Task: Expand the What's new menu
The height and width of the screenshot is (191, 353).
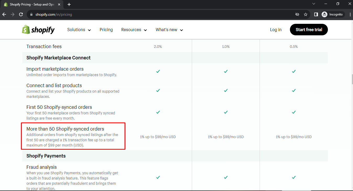Action: tap(169, 30)
